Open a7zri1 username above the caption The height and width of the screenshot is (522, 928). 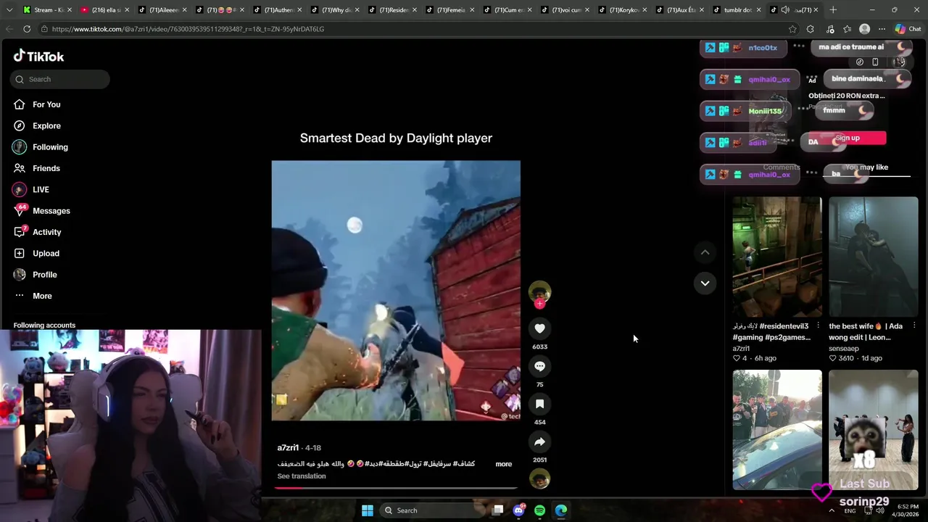(288, 448)
